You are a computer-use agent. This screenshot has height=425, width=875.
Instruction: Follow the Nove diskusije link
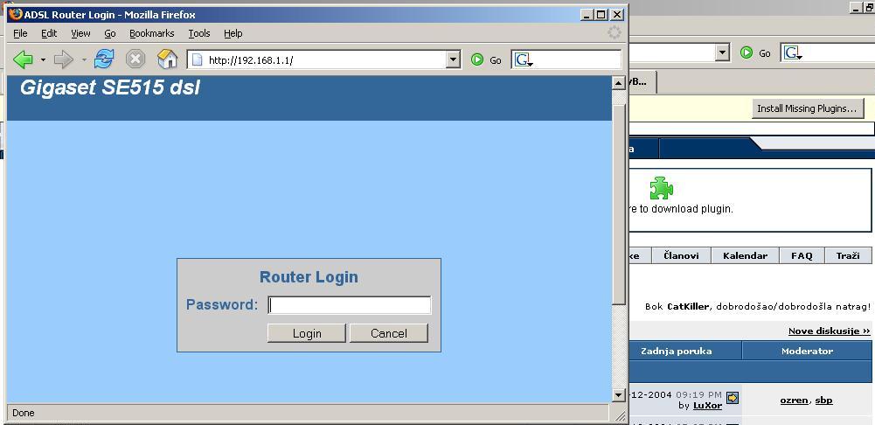tap(830, 331)
